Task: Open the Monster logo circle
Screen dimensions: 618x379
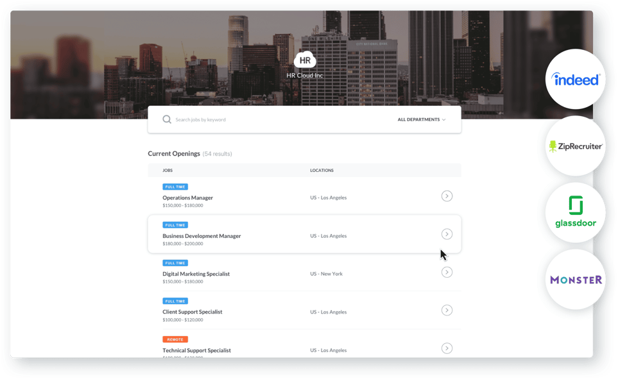Action: click(x=576, y=280)
